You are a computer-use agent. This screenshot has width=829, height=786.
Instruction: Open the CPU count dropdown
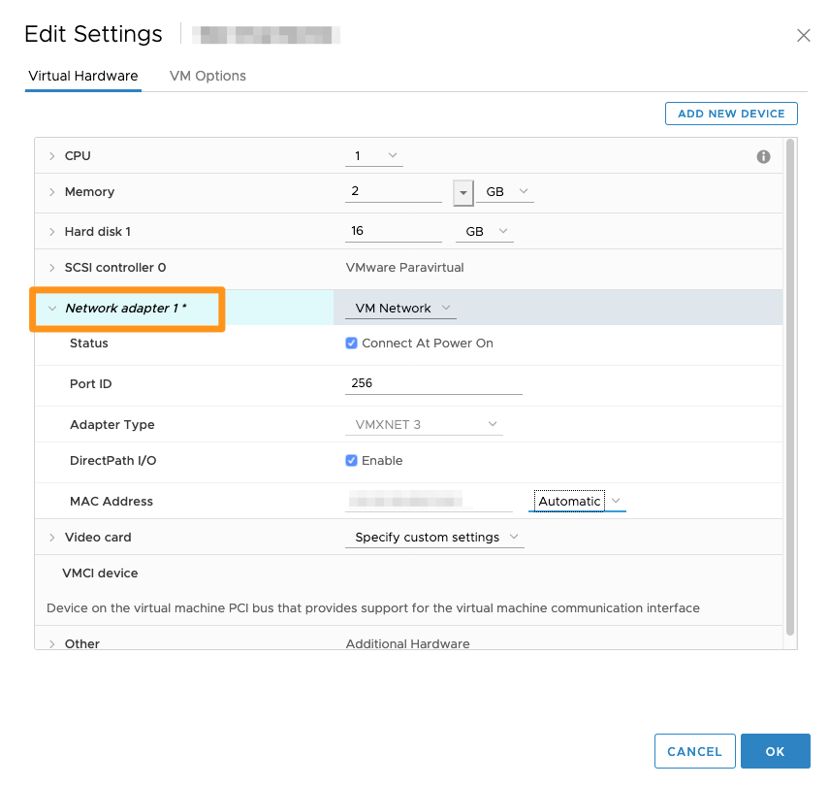pos(373,155)
